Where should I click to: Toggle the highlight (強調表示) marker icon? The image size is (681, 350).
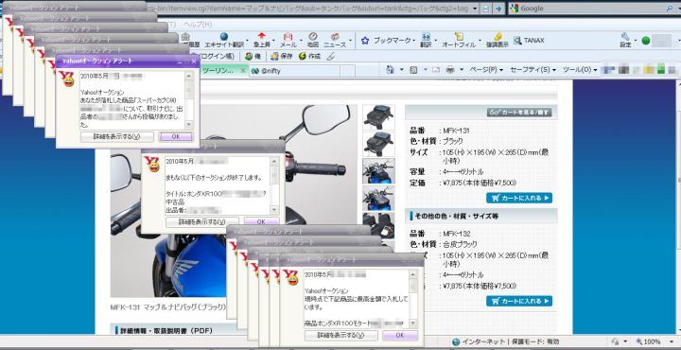pos(498,37)
